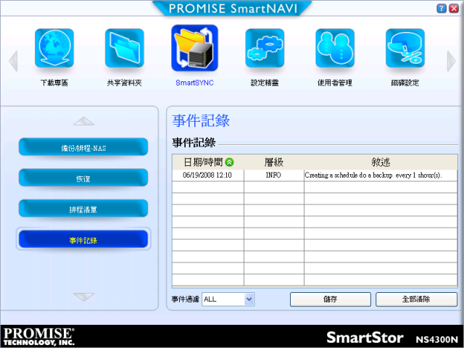464x348 pixels.
Task: Open the 磁碟設定 disk settings icon
Action: point(405,48)
